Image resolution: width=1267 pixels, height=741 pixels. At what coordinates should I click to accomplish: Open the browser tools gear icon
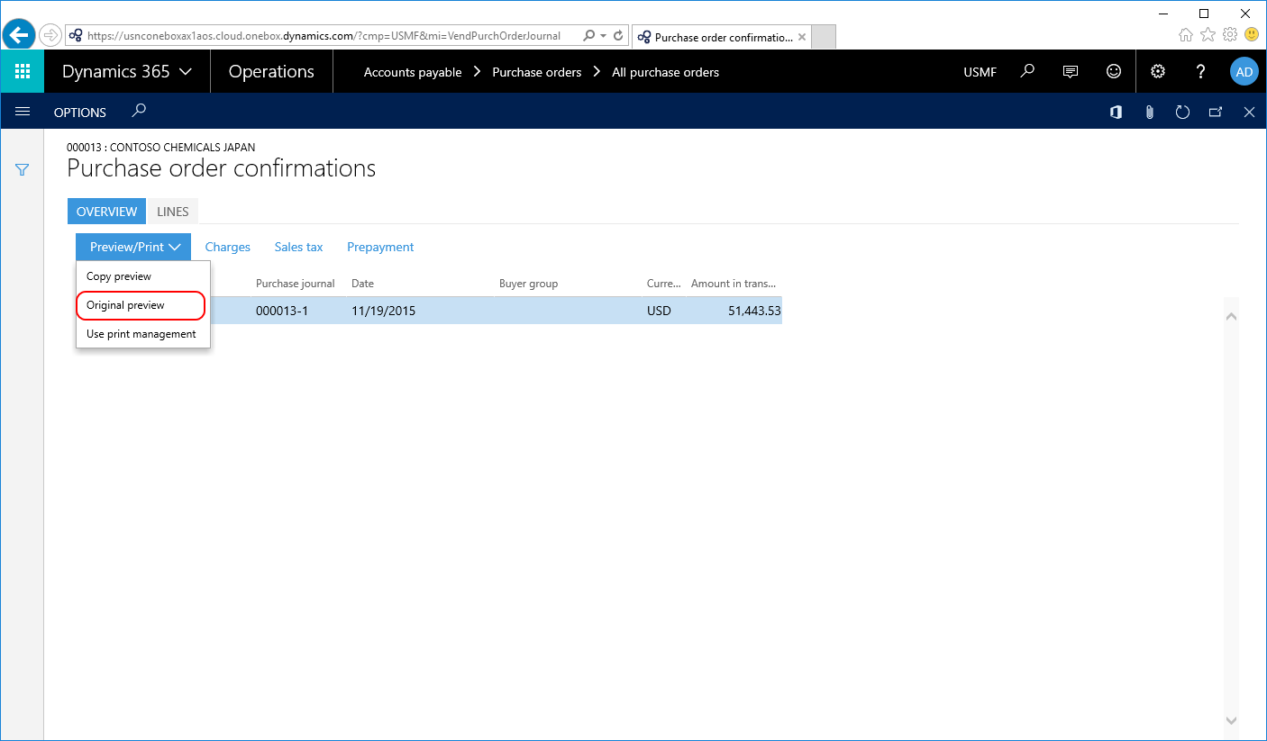coord(1230,34)
